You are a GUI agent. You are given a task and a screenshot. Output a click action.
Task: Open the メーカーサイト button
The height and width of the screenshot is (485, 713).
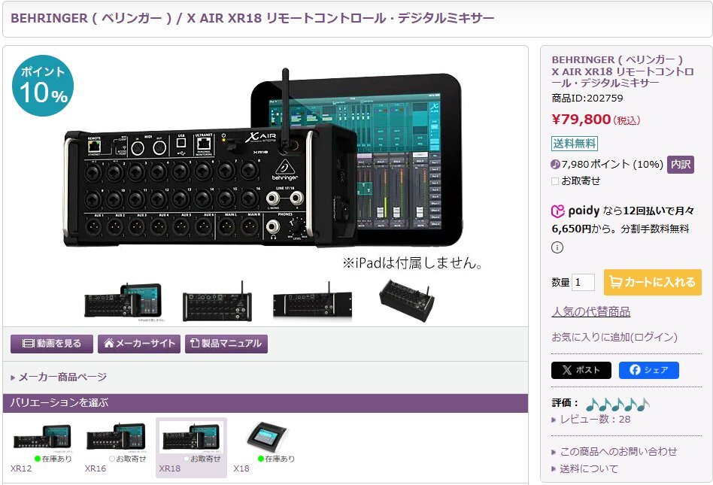pyautogui.click(x=139, y=344)
